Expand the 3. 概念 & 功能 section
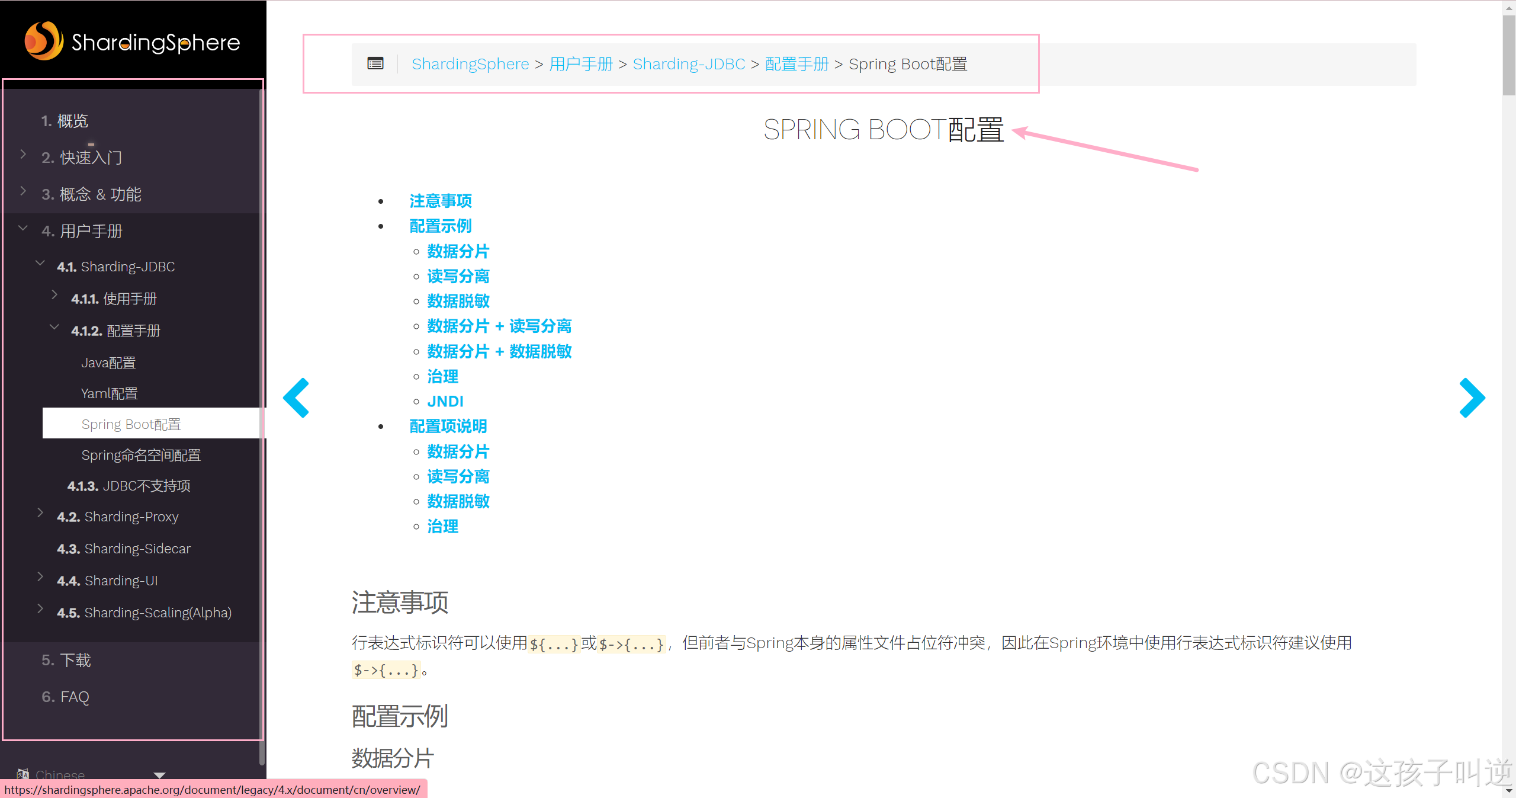This screenshot has height=798, width=1516. point(23,191)
